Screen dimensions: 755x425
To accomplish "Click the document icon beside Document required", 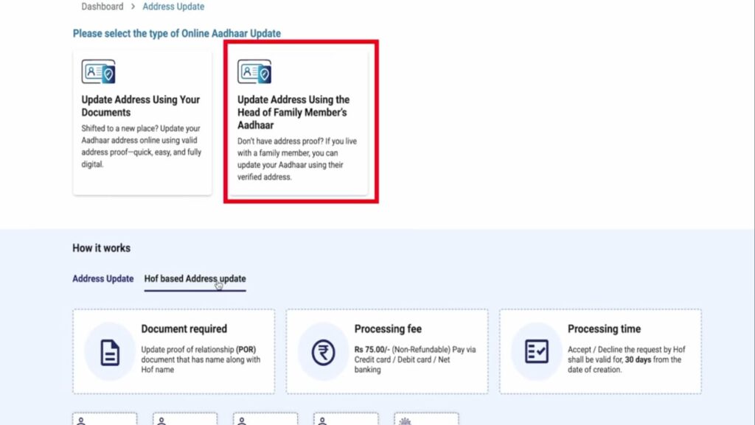I will [x=110, y=352].
